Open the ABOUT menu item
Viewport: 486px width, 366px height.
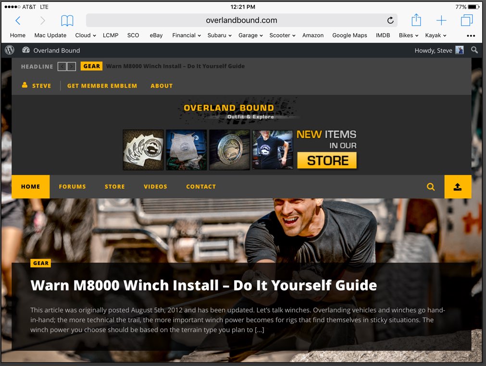point(162,86)
